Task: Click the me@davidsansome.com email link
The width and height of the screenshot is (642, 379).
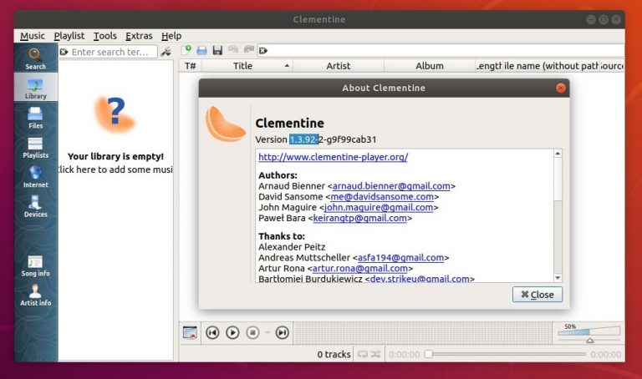Action: (381, 197)
